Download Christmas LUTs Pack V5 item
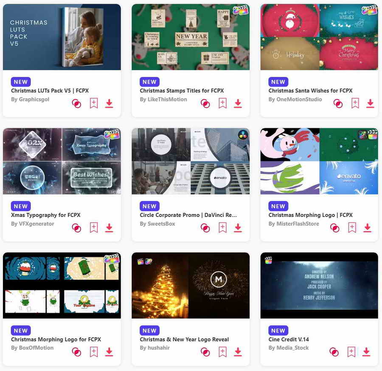The width and height of the screenshot is (382, 371). coord(109,103)
